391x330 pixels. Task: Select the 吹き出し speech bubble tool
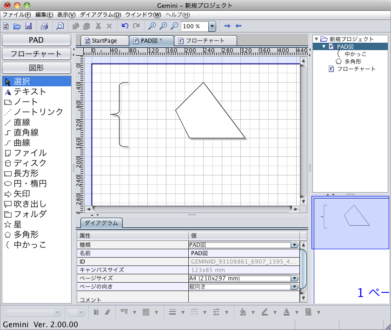[37, 204]
